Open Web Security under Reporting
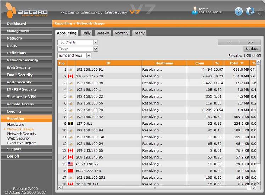 coord(18,138)
